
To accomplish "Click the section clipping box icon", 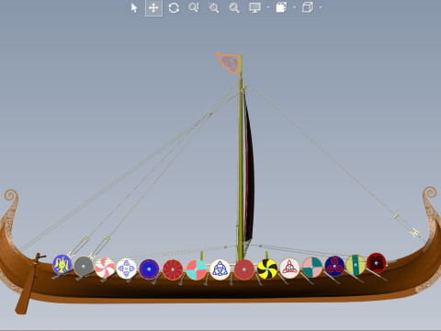I will pos(281,7).
